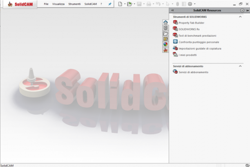Open the Strumenti menu

click(74, 4)
